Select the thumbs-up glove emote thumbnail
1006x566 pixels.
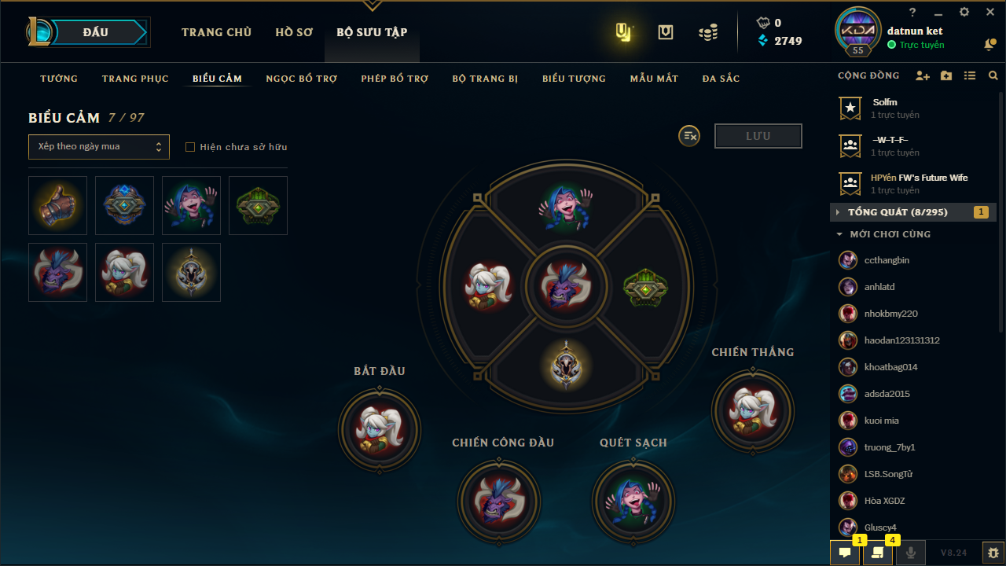(57, 205)
